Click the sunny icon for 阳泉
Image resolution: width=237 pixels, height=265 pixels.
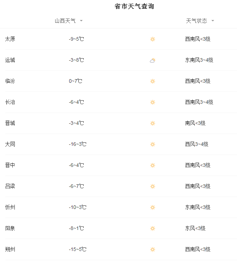click(x=153, y=229)
